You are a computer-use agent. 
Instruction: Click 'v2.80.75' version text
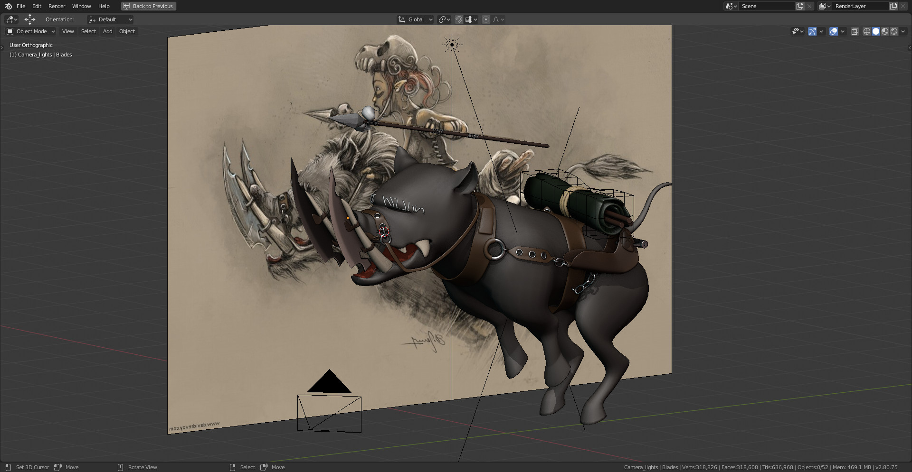click(886, 467)
